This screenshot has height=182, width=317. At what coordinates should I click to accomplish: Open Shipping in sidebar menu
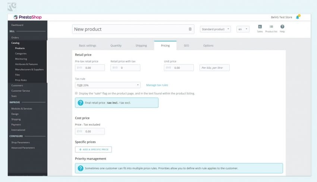tap(16, 119)
